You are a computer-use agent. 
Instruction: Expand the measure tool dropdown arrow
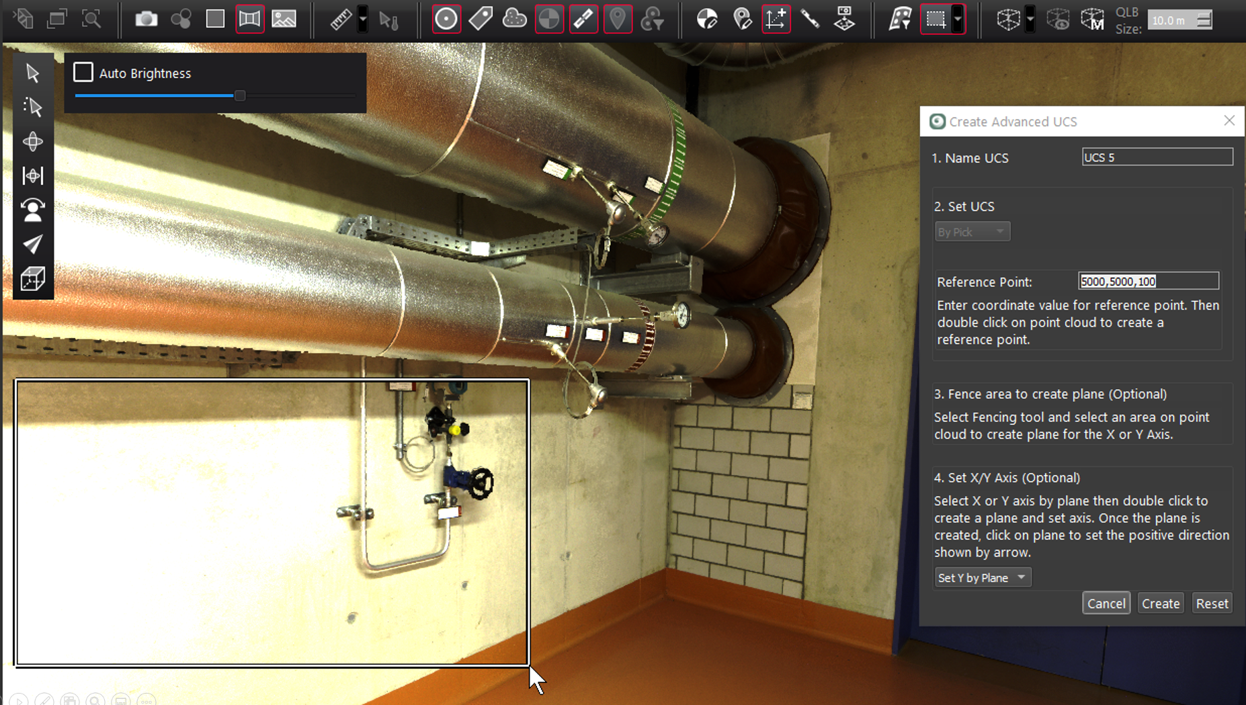click(363, 19)
